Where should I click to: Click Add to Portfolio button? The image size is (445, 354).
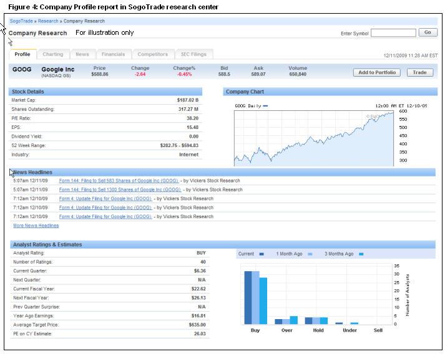point(377,72)
